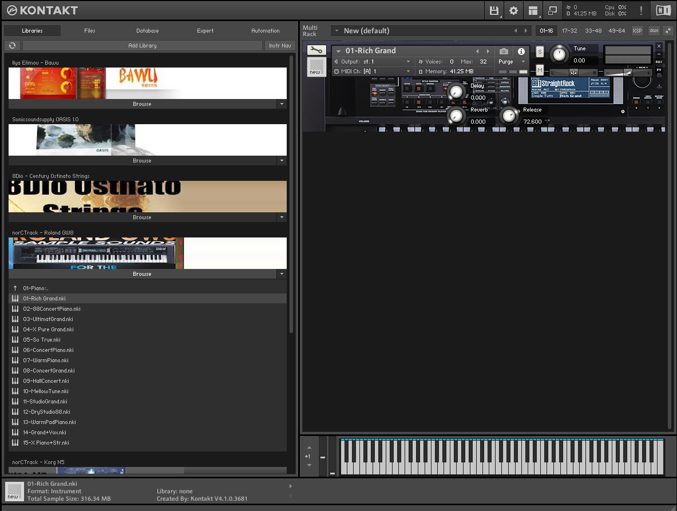Image resolution: width=677 pixels, height=511 pixels.
Task: Select next instrument arrow beside 01-Rich Grand
Action: (488, 51)
